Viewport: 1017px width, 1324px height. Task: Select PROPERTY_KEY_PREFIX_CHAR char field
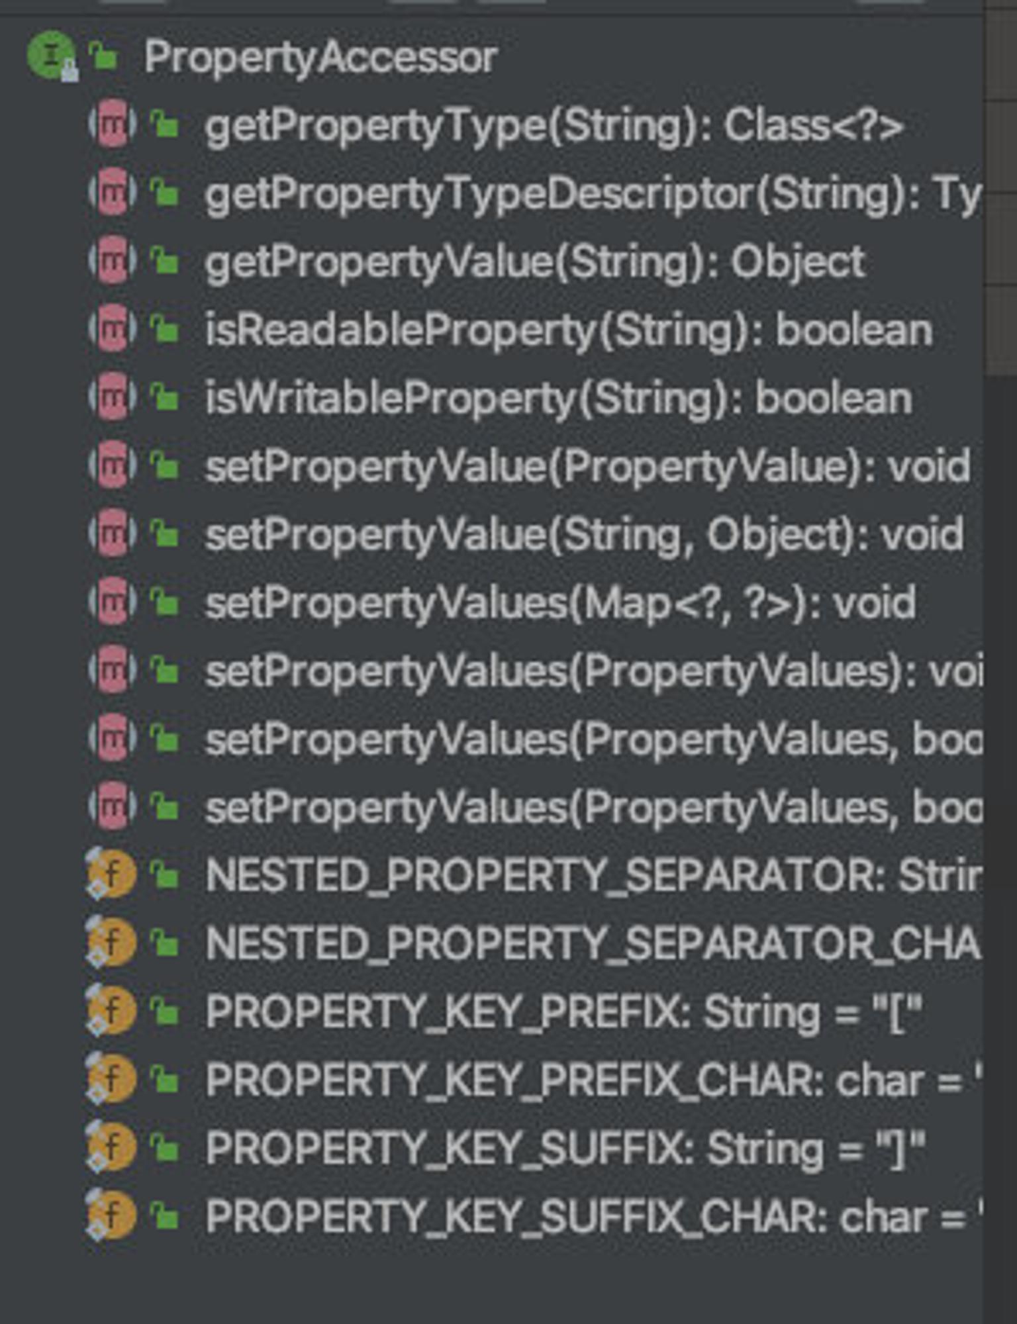[593, 1080]
